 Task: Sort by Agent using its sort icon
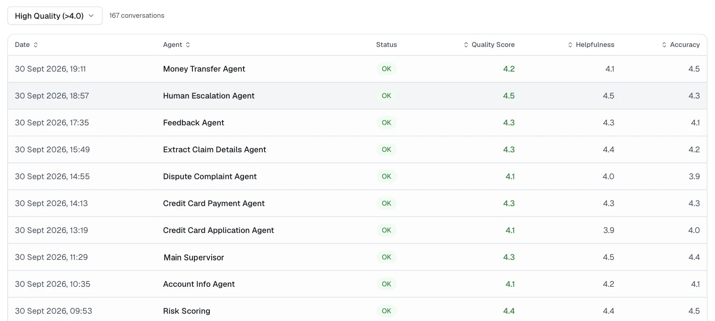pyautogui.click(x=188, y=45)
